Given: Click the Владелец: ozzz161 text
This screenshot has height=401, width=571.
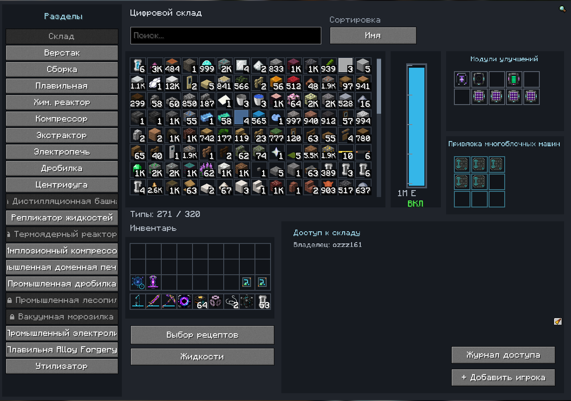Looking at the screenshot, I should [x=328, y=245].
